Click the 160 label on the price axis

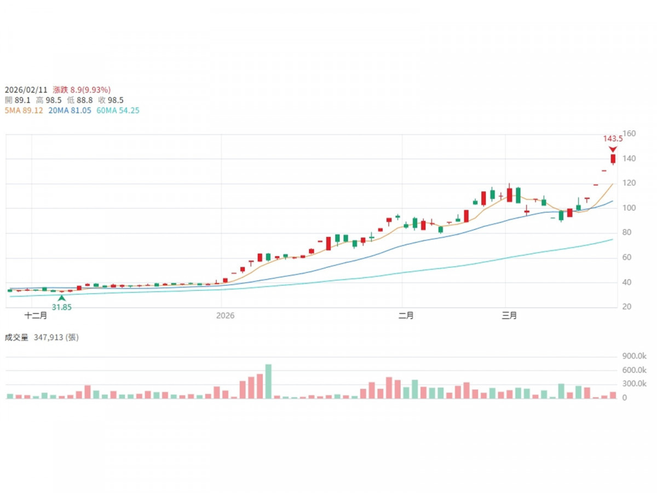(629, 134)
